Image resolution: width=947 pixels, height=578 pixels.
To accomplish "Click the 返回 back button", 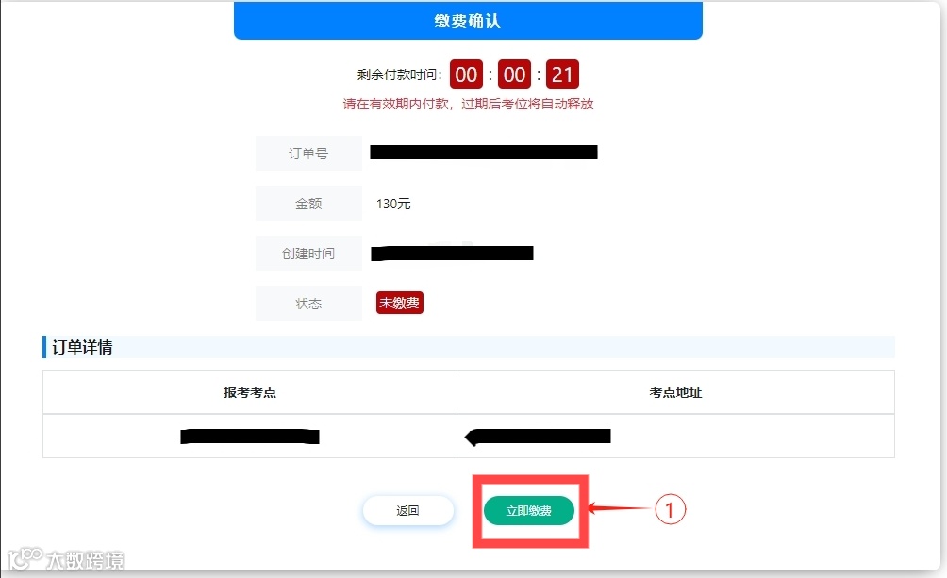I will (x=407, y=511).
